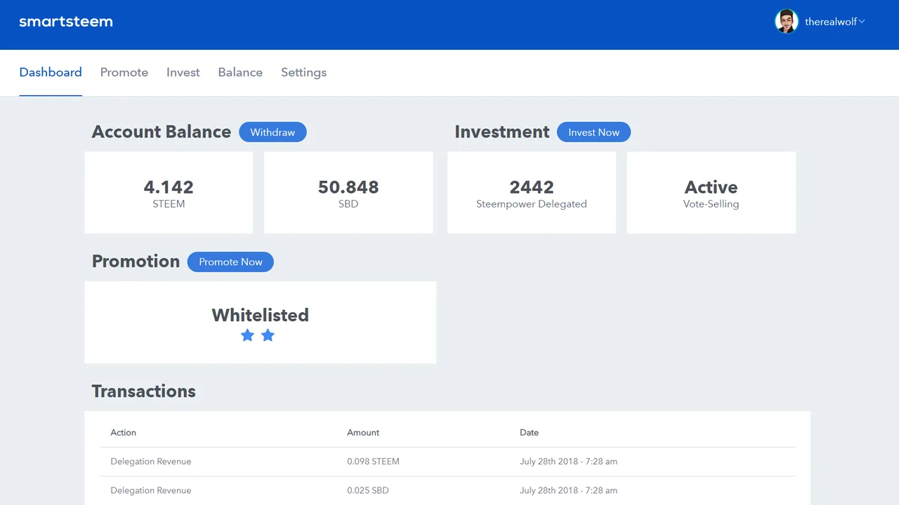Click the 0.025 SBD amount cell
The image size is (899, 505).
(x=368, y=490)
